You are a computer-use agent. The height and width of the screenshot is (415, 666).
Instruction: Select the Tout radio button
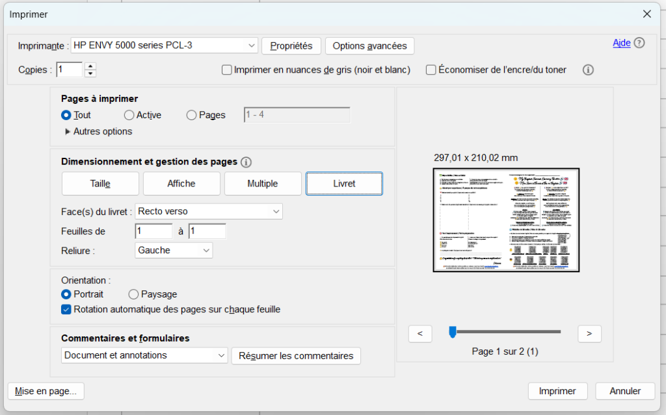[x=66, y=115]
